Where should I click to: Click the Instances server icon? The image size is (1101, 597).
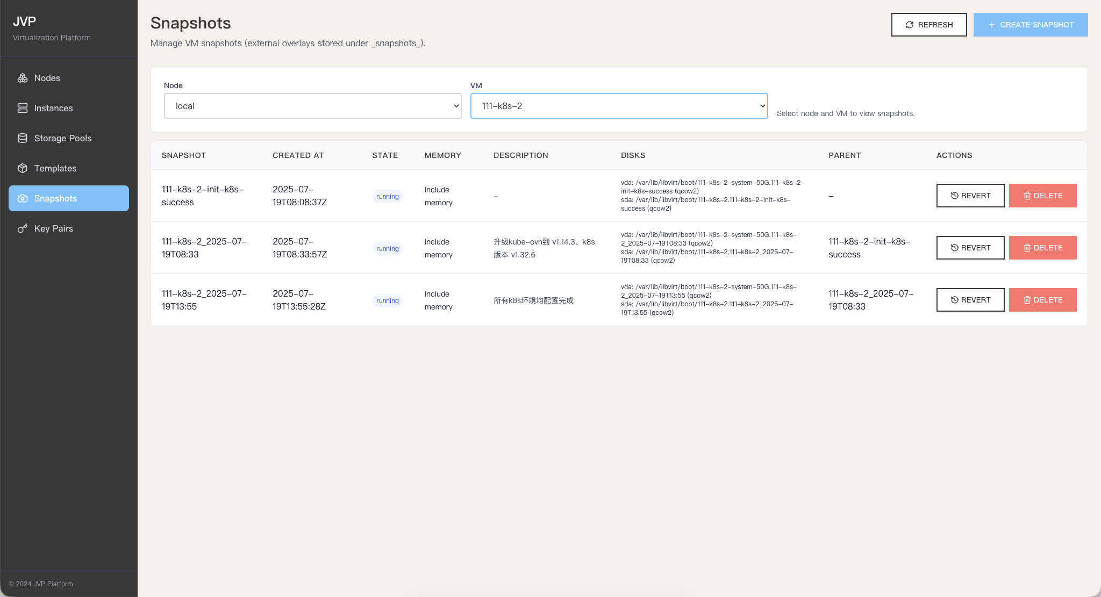click(23, 108)
